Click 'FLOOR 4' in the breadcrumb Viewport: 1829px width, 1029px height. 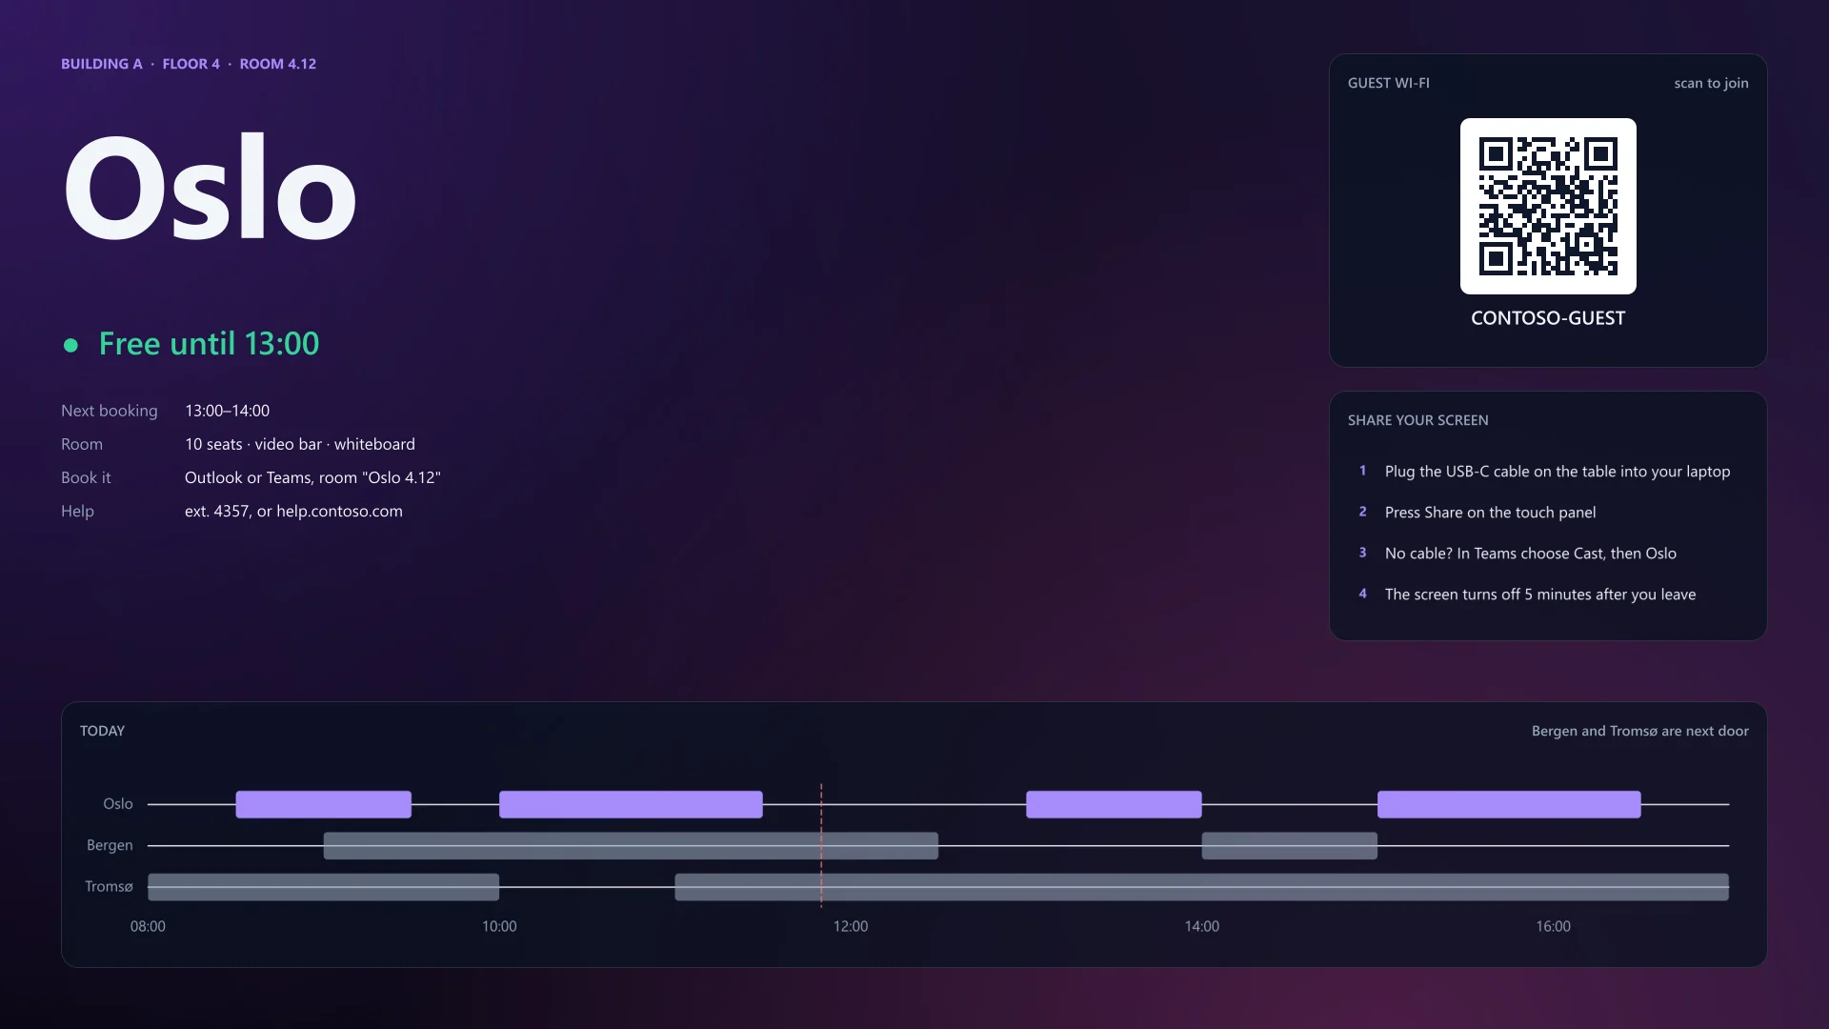pos(191,64)
